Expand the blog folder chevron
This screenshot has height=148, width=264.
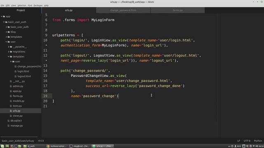pyautogui.click(x=6, y=32)
